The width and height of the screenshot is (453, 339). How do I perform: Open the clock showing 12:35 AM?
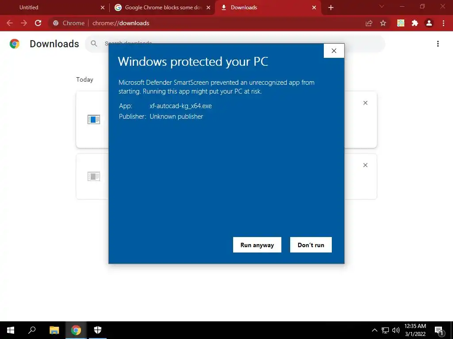pyautogui.click(x=415, y=330)
